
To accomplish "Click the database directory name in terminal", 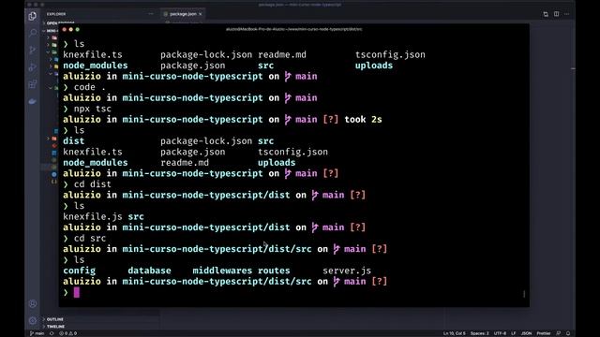I will [149, 271].
